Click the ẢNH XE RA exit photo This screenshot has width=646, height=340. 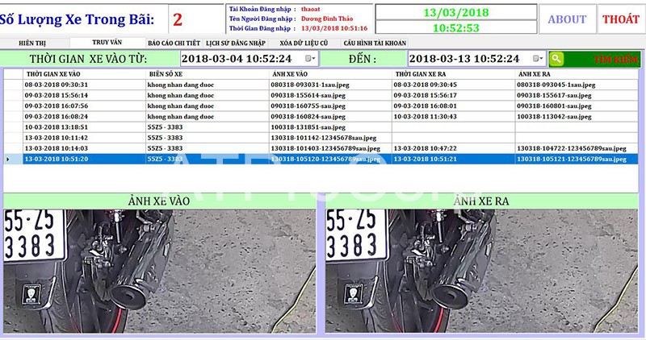tap(481, 272)
